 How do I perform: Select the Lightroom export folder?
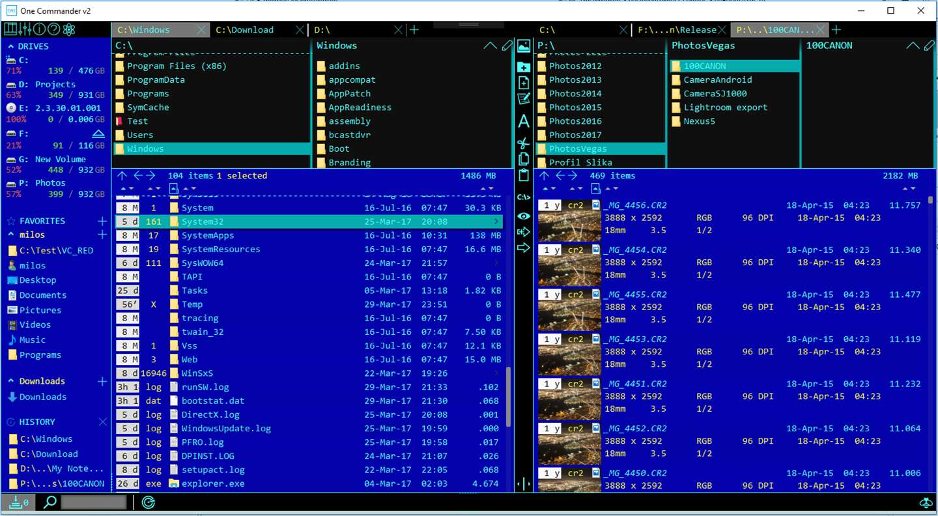tap(725, 107)
